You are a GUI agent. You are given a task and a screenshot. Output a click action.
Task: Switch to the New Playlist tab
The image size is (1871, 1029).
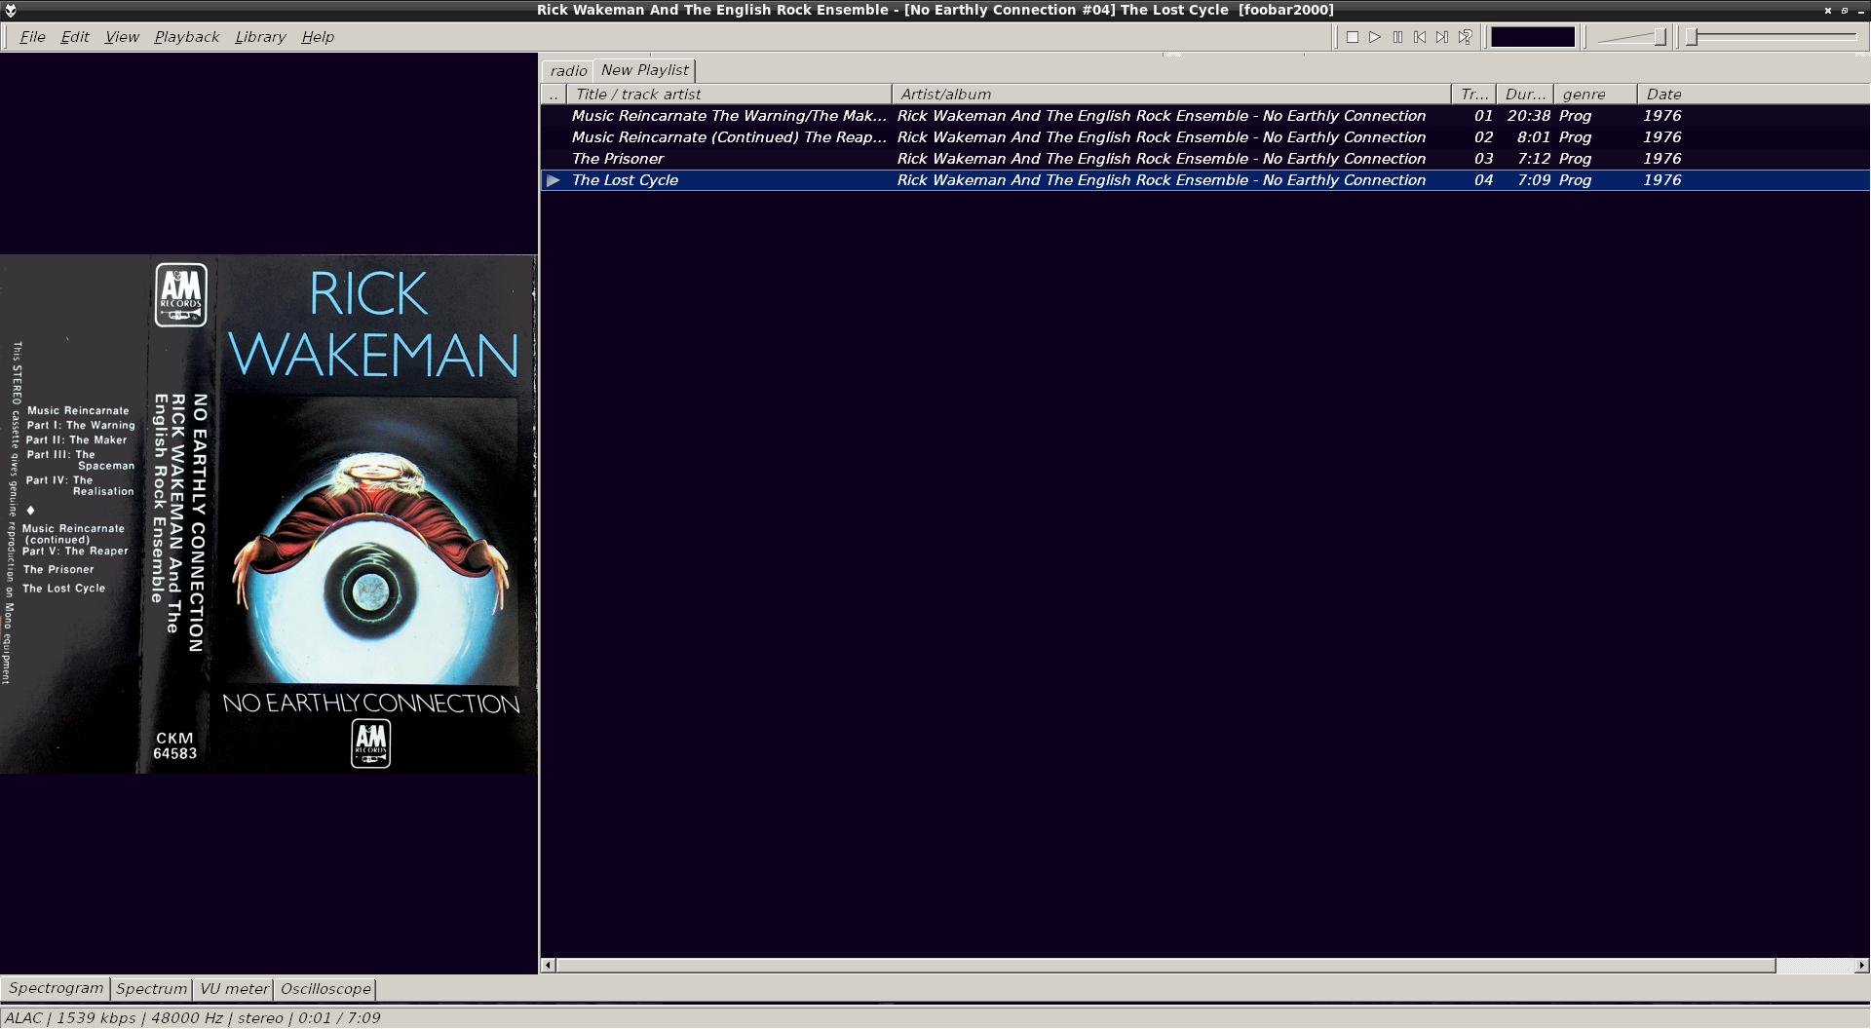coord(645,70)
